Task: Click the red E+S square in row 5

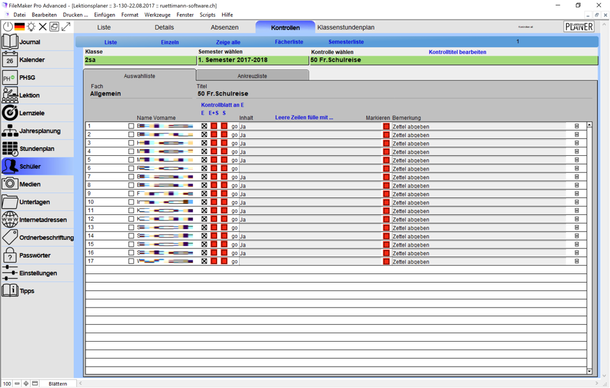Action: (214, 160)
